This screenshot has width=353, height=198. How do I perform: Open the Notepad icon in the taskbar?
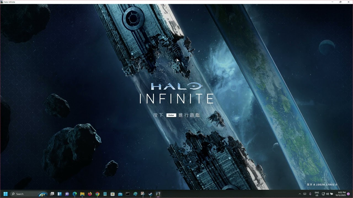[105, 194]
